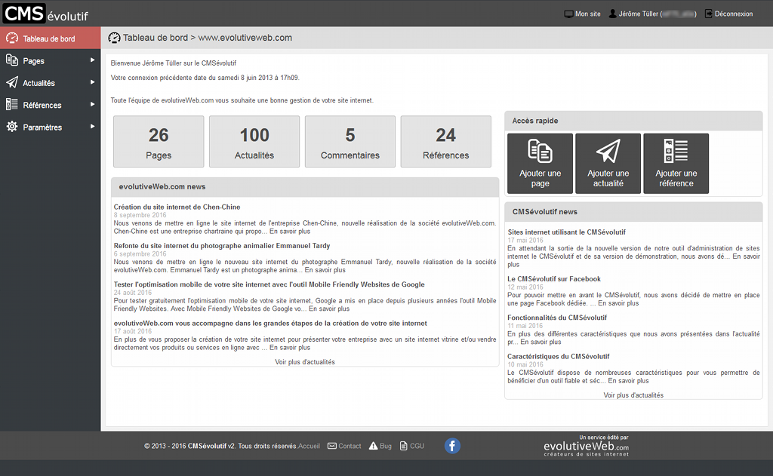
Task: Click the Accès rapide panel header
Action: [633, 121]
